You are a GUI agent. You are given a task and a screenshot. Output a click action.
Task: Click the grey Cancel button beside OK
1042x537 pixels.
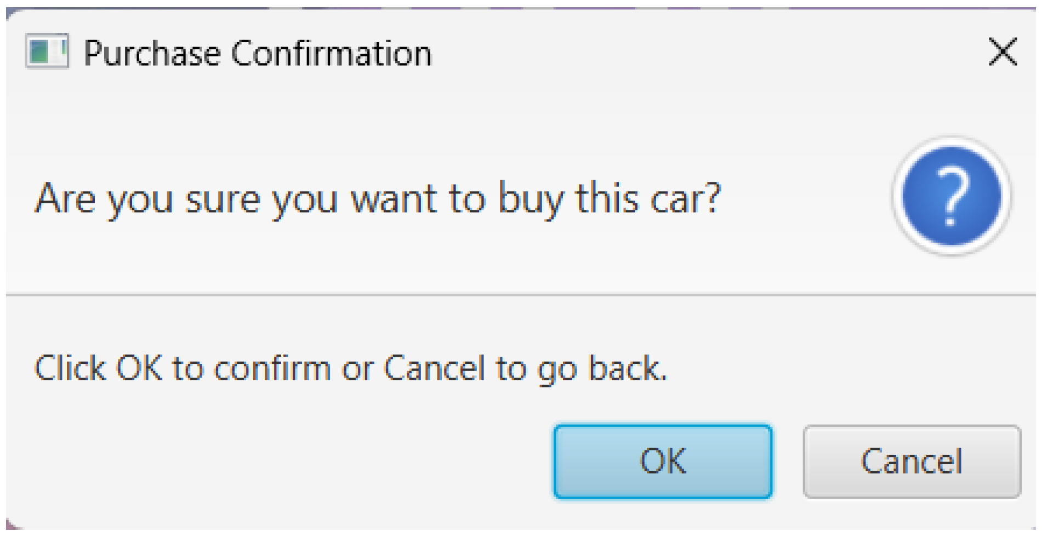tap(912, 461)
